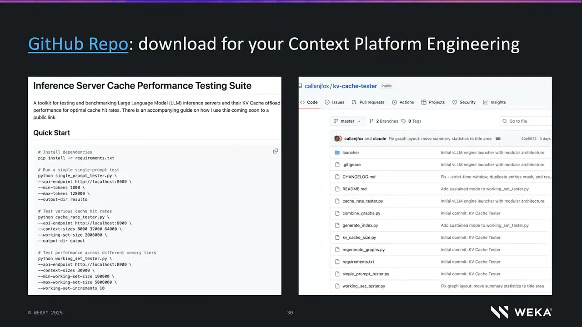Click the commit bar message 'Fix graph layout: move summary statistics to title area'
The height and width of the screenshot is (327, 582).
pyautogui.click(x=440, y=139)
